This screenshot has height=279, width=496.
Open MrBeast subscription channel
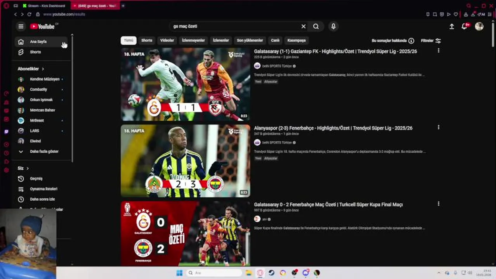point(40,121)
